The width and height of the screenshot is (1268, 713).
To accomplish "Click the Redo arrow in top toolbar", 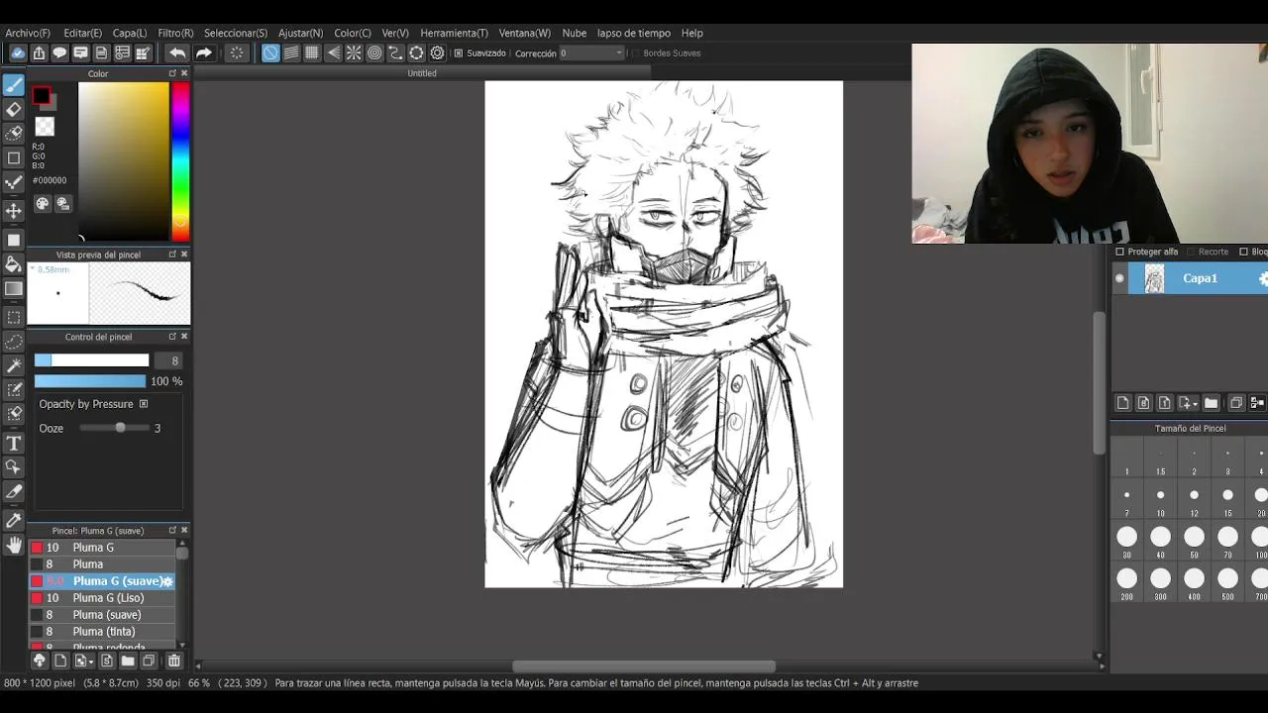I will click(203, 53).
